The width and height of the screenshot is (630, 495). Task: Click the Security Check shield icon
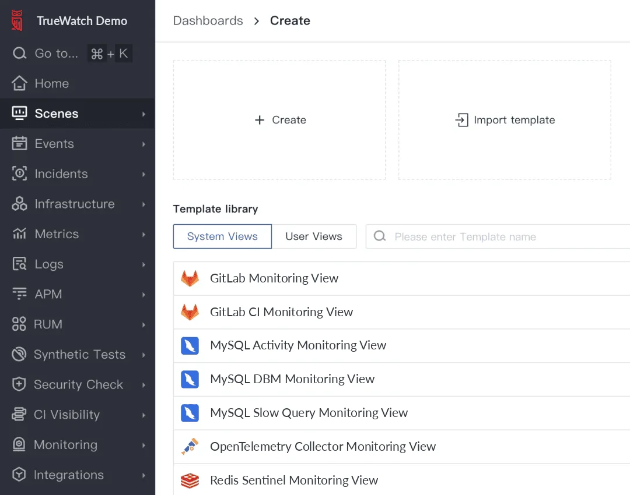[19, 384]
